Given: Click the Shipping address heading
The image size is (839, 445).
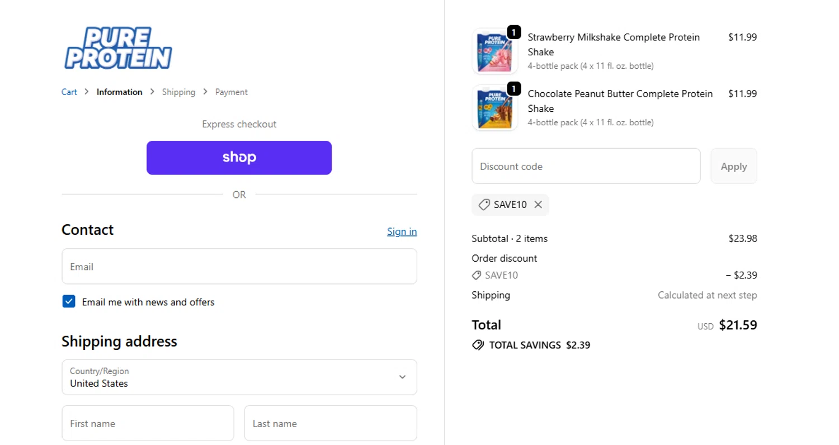Looking at the screenshot, I should pos(119,341).
